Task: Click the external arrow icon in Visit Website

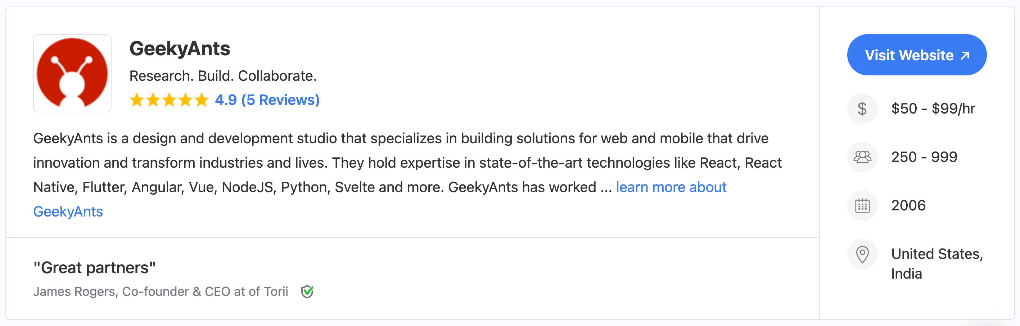Action: 965,55
